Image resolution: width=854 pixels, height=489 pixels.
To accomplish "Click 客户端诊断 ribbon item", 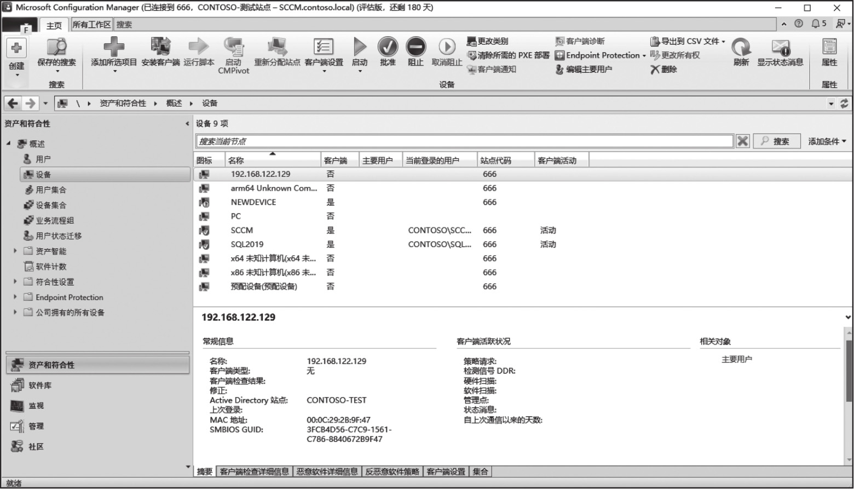I will coord(580,41).
